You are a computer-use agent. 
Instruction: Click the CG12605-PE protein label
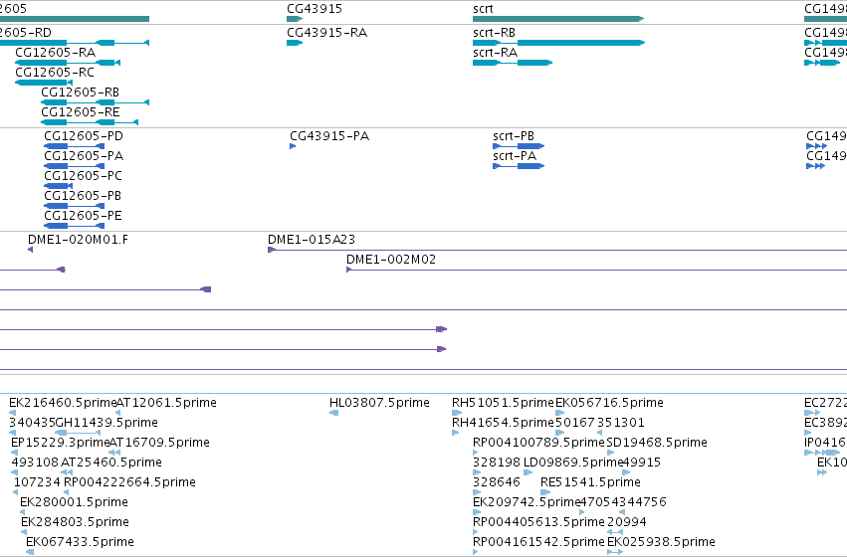point(84,216)
